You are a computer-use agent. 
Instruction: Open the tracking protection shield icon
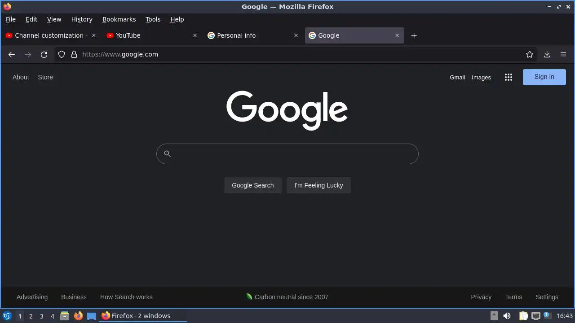click(62, 54)
